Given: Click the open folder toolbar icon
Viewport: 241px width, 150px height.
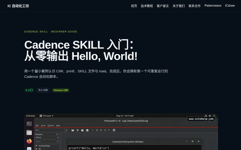Looking at the screenshot, I should 73,130.
